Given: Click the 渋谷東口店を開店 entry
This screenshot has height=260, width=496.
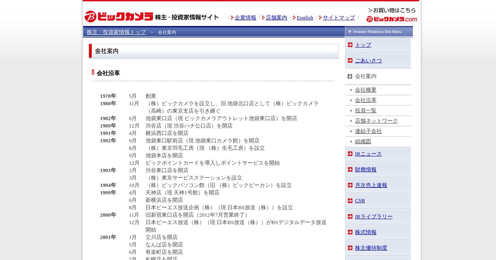Looking at the screenshot, I should 167,170.
